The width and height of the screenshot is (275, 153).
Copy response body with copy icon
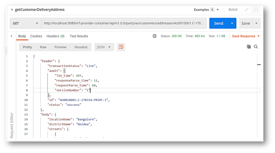pyautogui.click(x=249, y=47)
